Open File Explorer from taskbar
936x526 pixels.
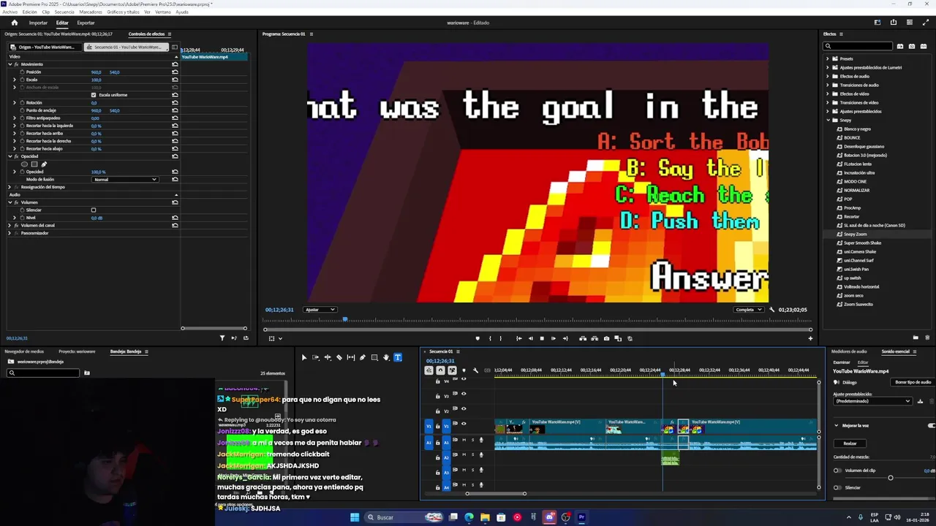485,517
